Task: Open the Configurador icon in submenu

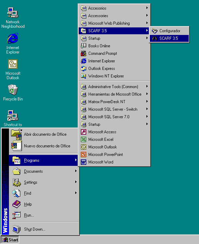Action: (155, 31)
